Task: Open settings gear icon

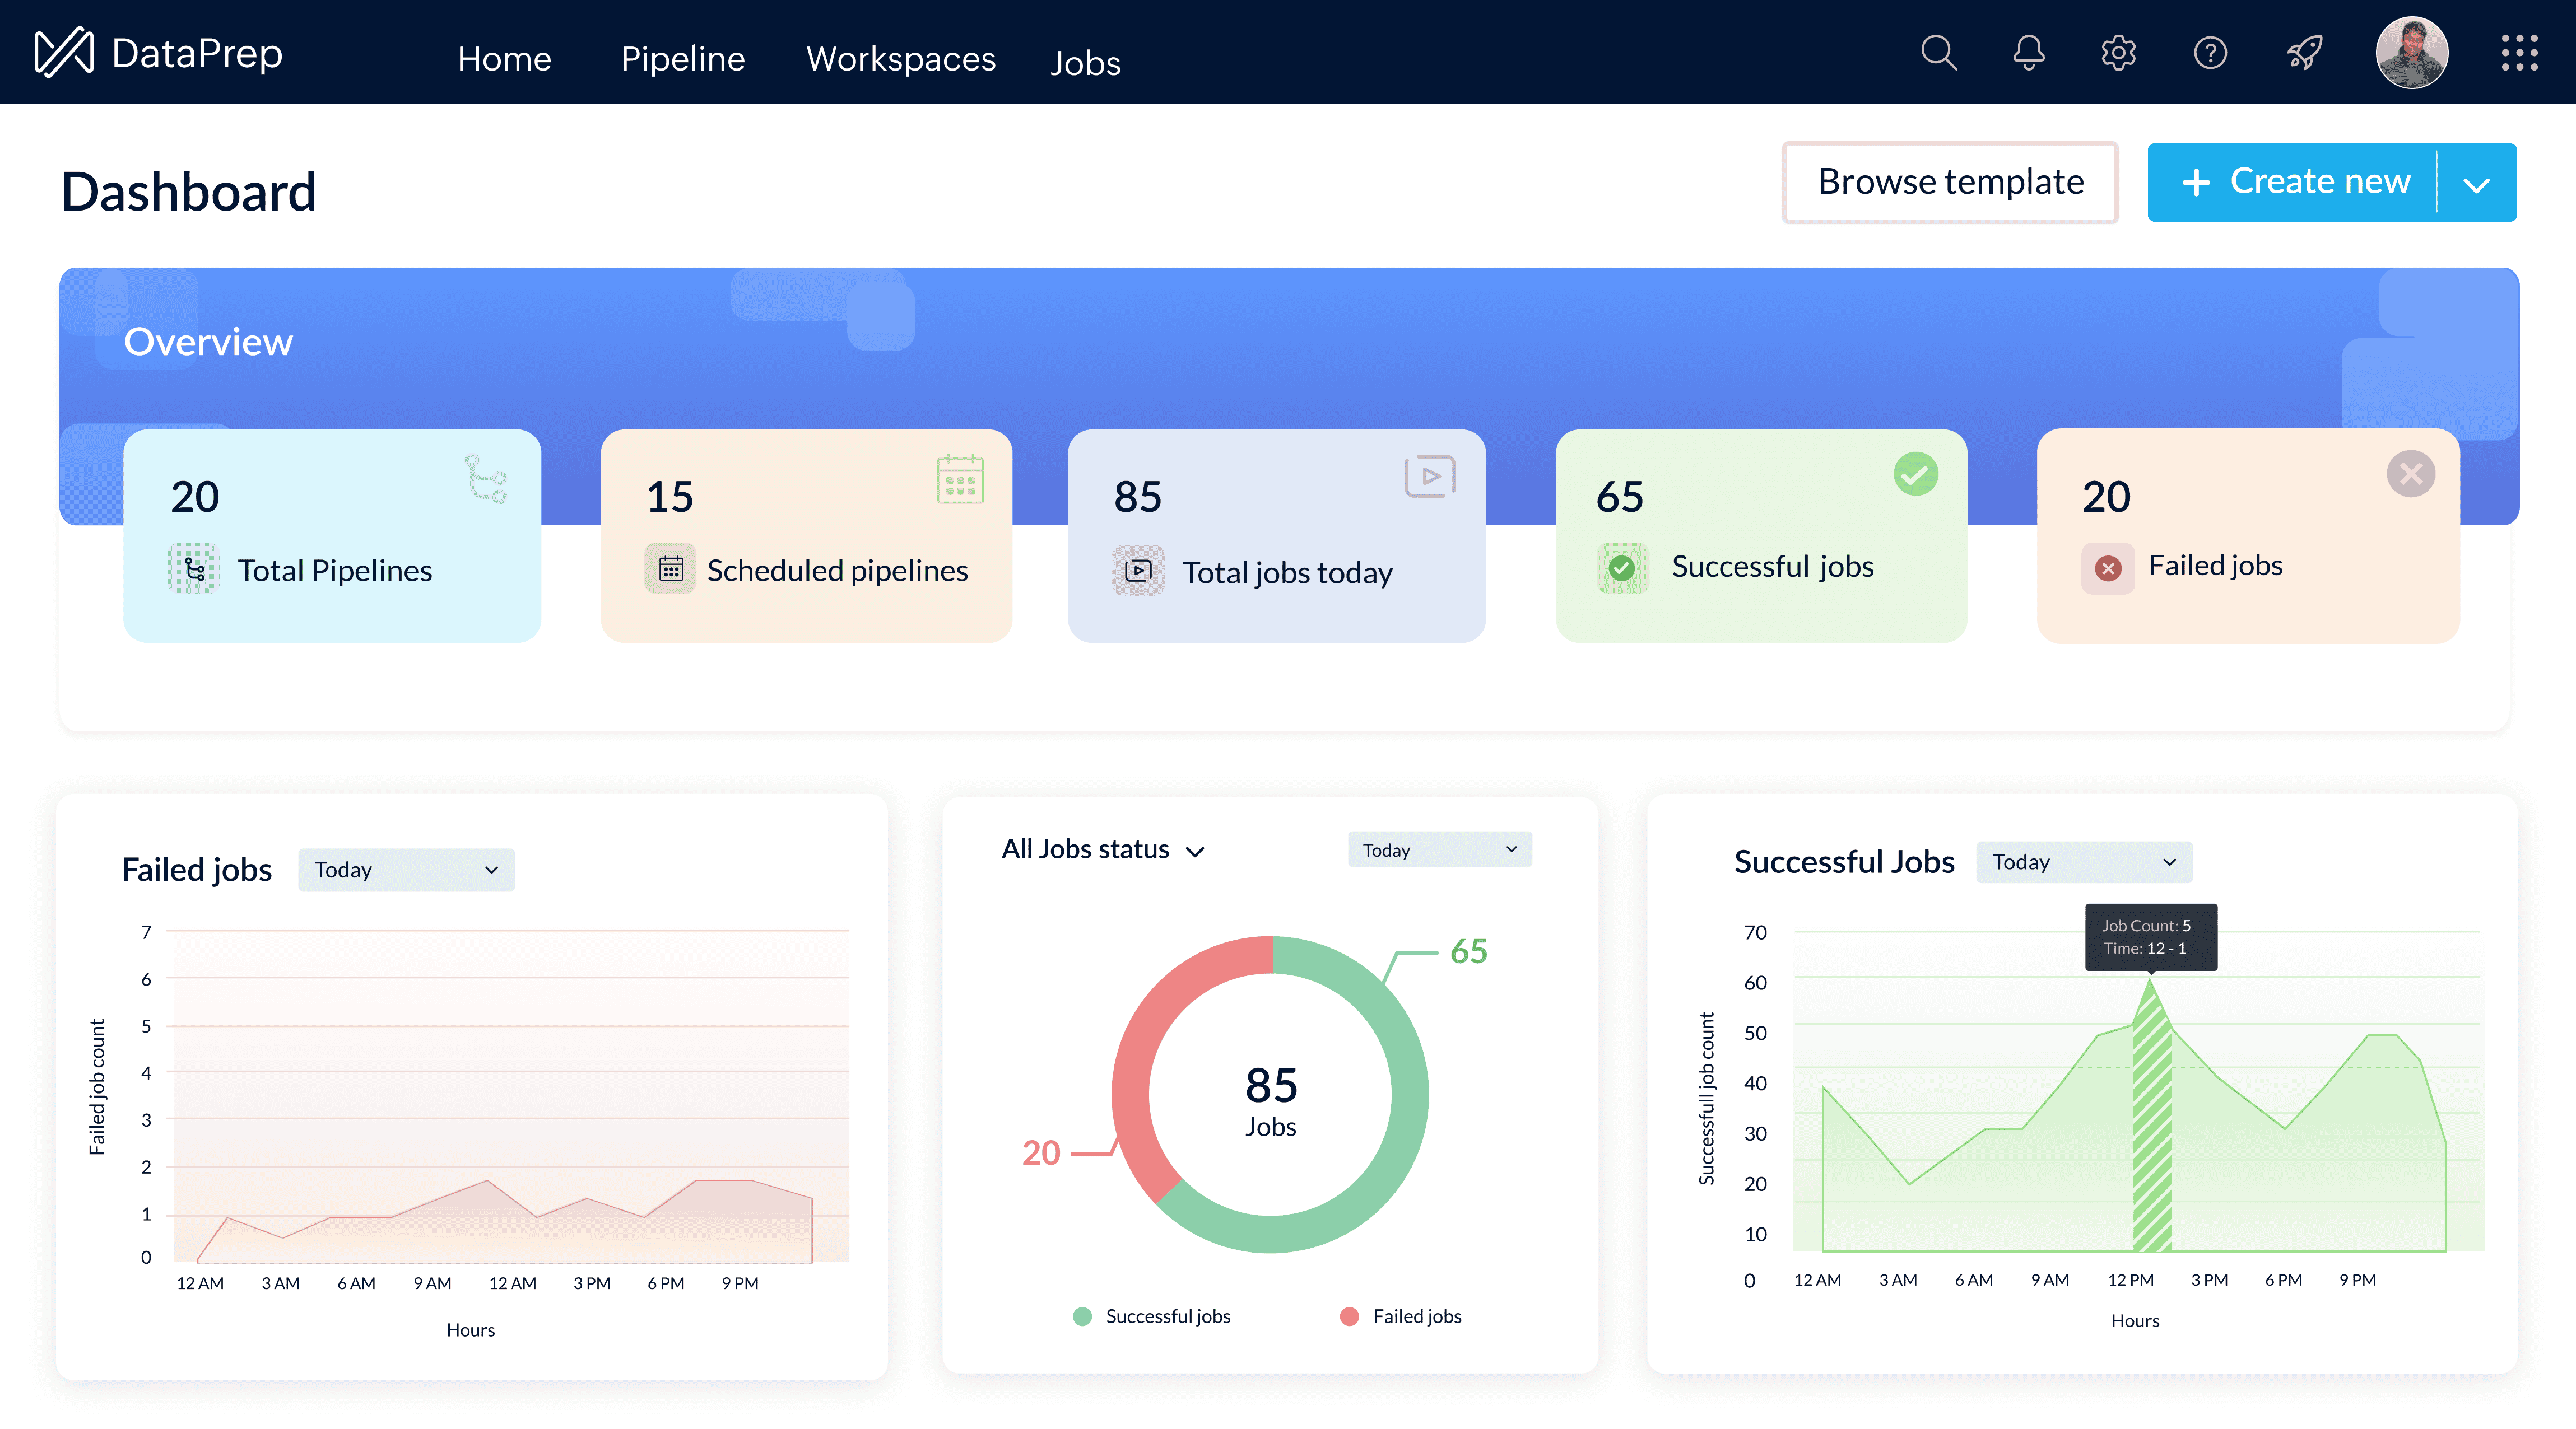Action: coord(2118,52)
